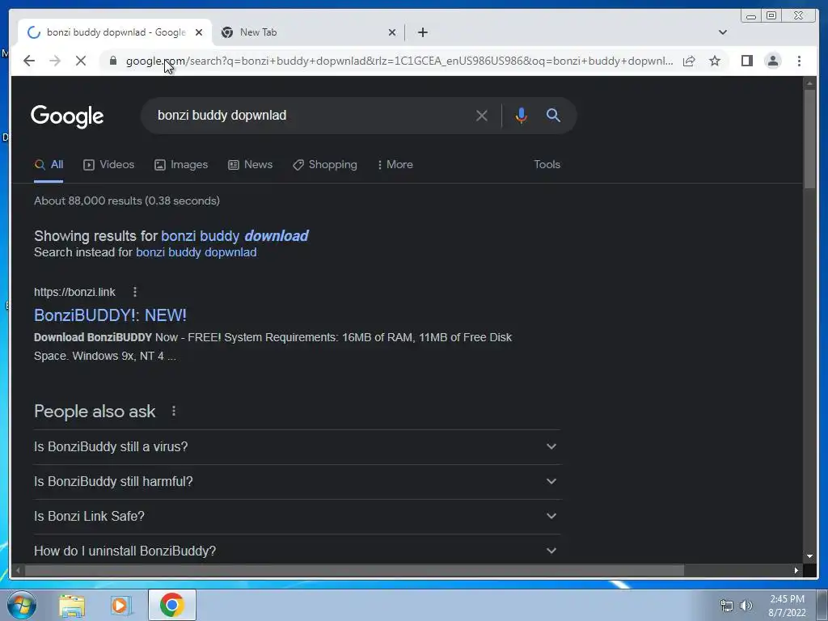Go back with the browser back arrow
This screenshot has height=621, width=828.
coord(29,61)
